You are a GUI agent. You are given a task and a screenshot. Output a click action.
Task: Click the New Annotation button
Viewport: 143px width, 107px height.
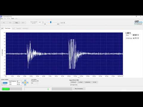coord(79,89)
